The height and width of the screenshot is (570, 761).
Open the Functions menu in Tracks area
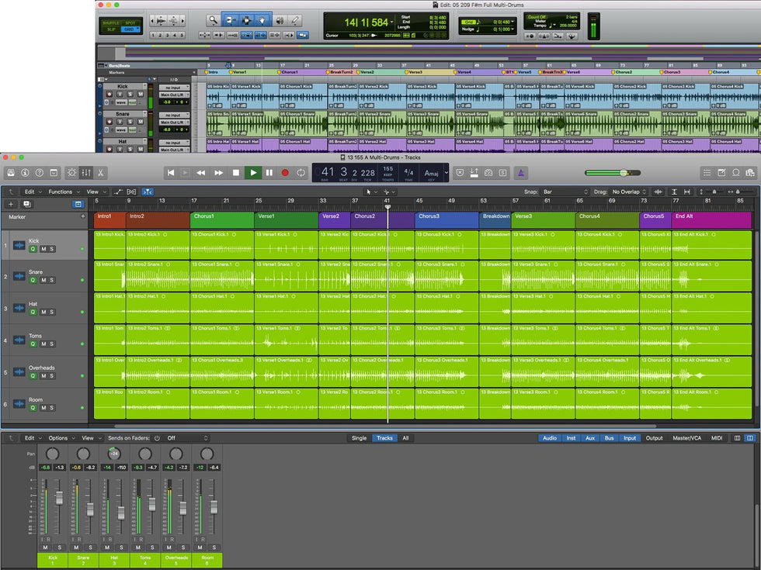[x=62, y=192]
